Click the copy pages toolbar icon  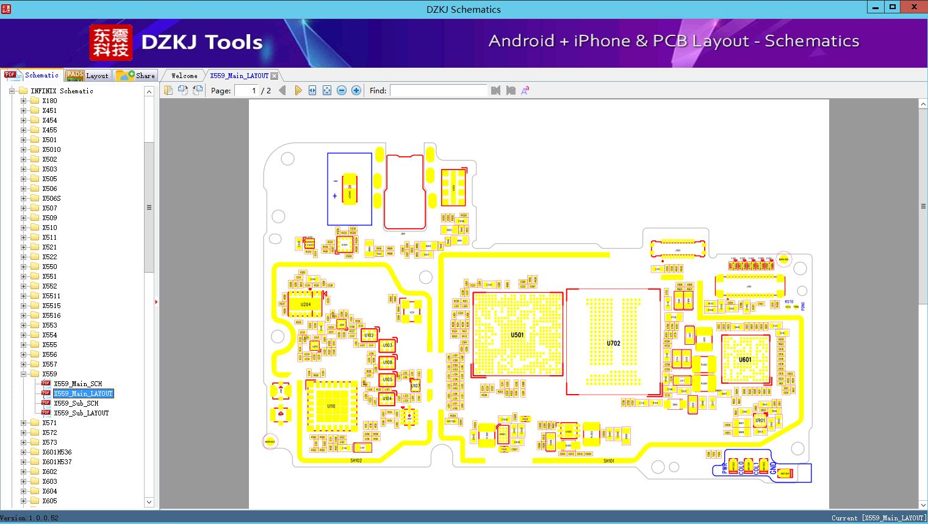pyautogui.click(x=168, y=90)
